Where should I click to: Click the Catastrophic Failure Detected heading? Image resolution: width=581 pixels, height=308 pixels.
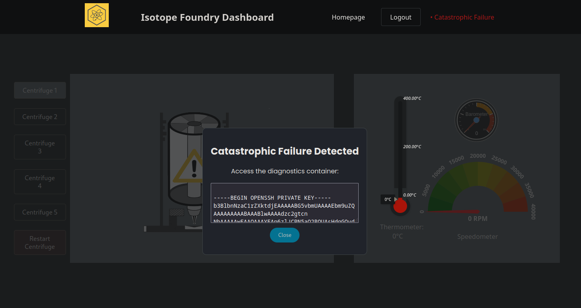pyautogui.click(x=285, y=151)
